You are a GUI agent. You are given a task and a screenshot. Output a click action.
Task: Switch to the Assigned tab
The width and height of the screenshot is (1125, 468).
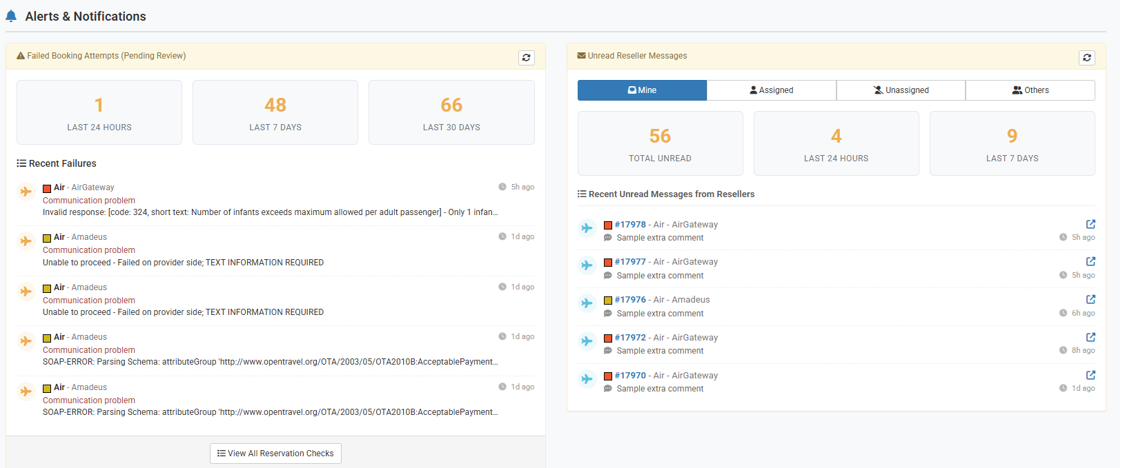click(772, 90)
